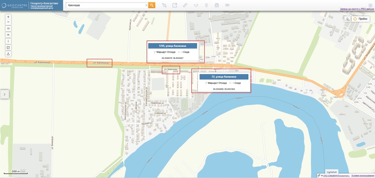This screenshot has width=375, height=178.
Task: Click coordinates 45.055860 38.893384
Action: 224,89
